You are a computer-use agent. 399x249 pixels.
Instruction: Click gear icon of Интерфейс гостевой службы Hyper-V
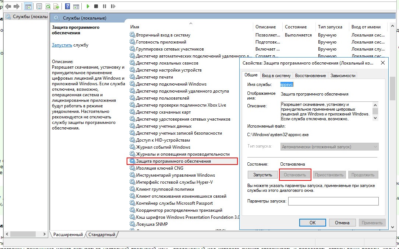pos(132,182)
